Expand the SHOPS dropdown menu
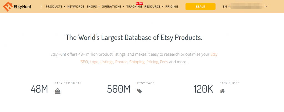Image resolution: width=284 pixels, height=112 pixels. pos(93,7)
